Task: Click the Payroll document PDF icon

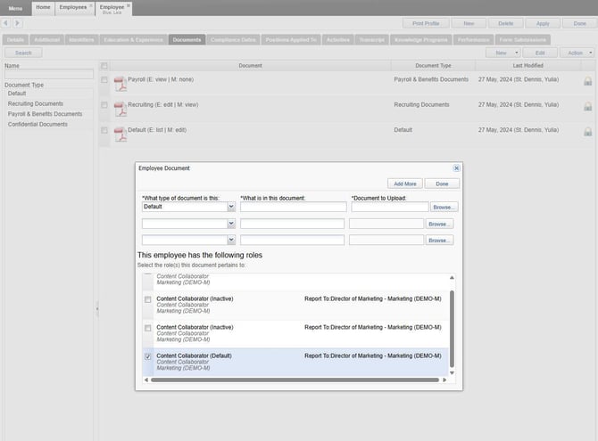Action: (120, 84)
